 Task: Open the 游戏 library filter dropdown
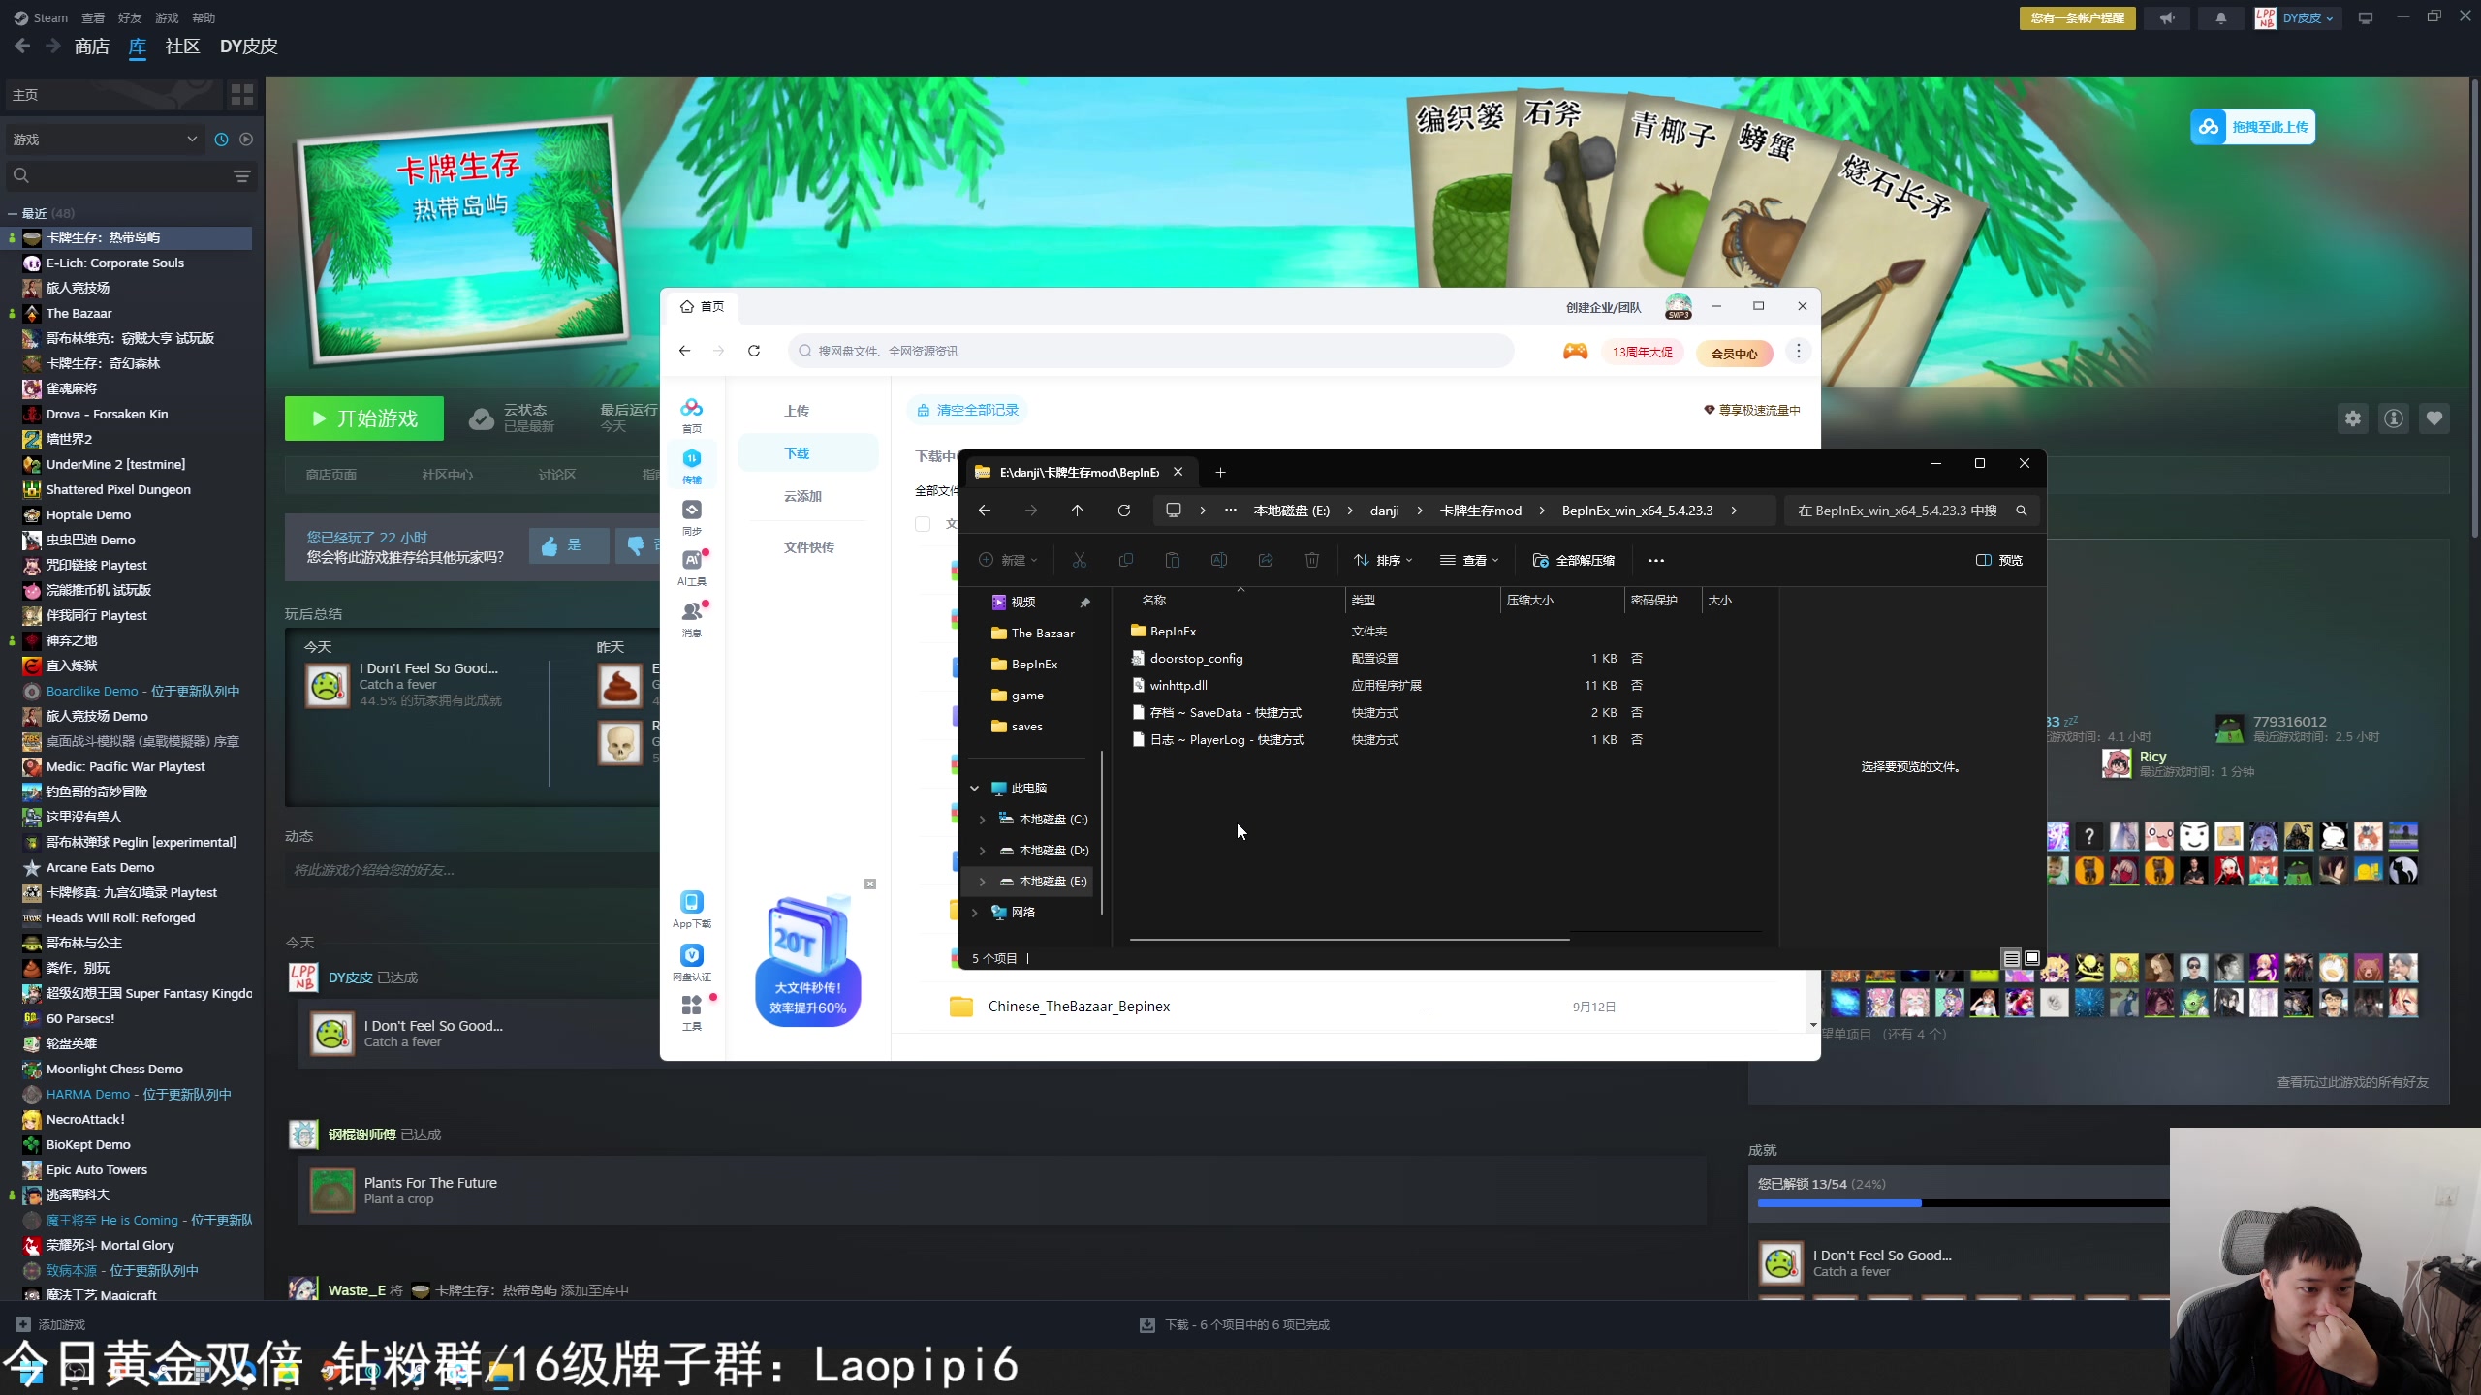tap(105, 139)
